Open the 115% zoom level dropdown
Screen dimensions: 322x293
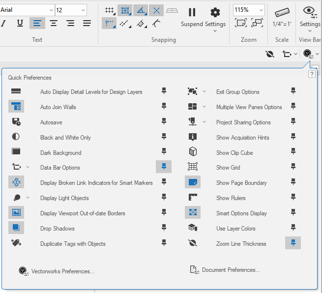tap(261, 10)
